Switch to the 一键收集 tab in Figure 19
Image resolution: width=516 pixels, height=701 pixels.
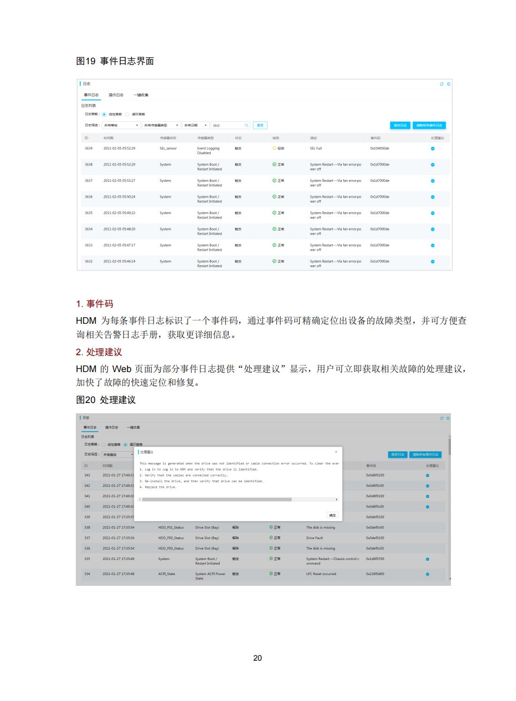coord(141,95)
